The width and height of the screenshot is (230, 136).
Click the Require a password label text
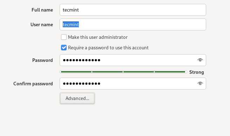pos(108,48)
